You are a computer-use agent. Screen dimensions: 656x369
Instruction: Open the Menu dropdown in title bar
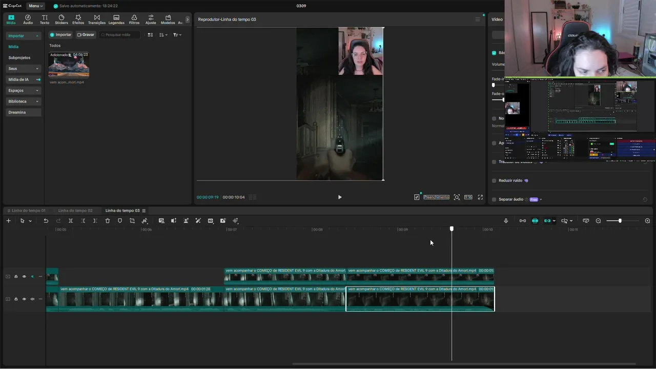[x=36, y=6]
